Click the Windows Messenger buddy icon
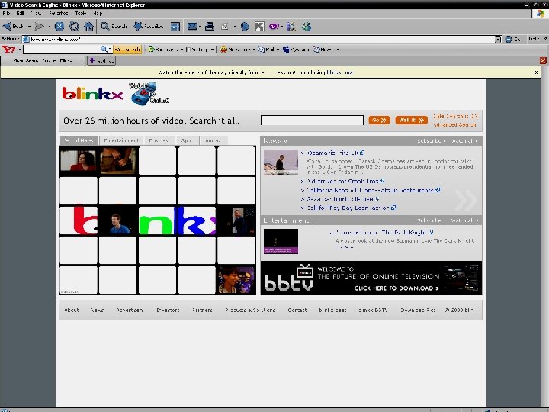This screenshot has width=549, height=412. click(x=307, y=26)
